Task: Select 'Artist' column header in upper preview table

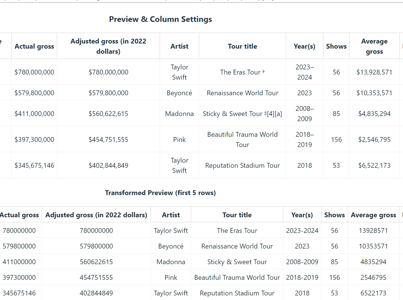Action: pos(179,46)
